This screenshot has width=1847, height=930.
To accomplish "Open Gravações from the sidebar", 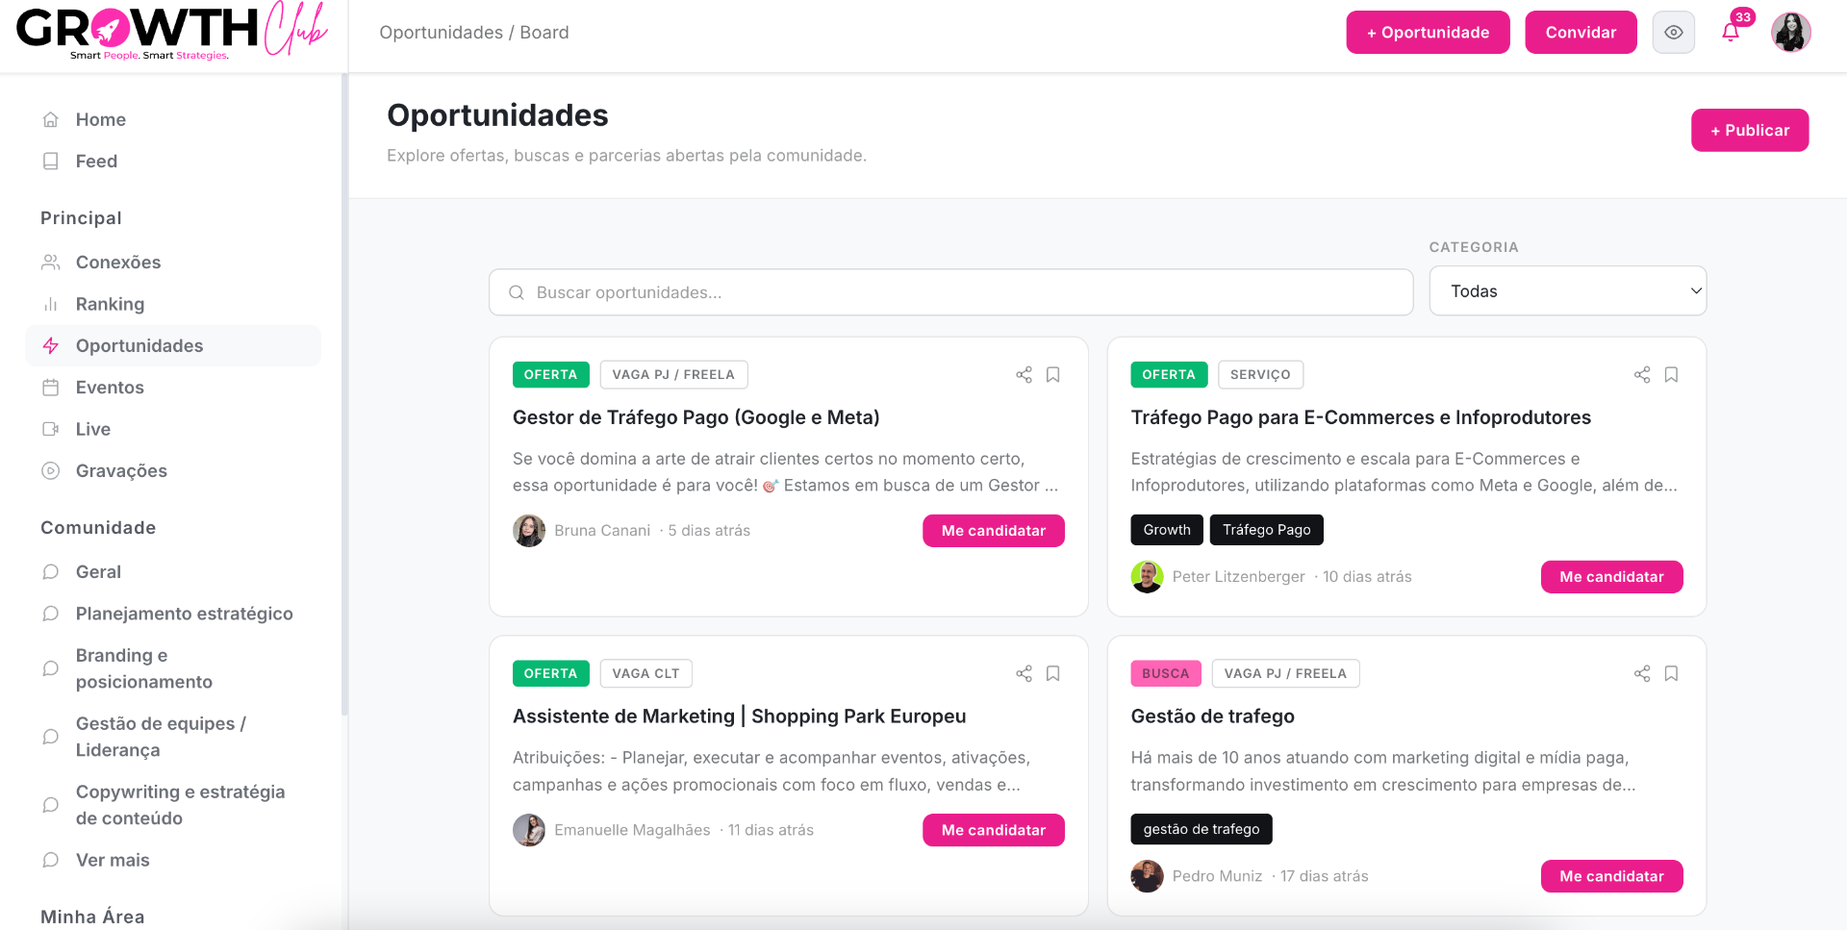I will pos(121,471).
